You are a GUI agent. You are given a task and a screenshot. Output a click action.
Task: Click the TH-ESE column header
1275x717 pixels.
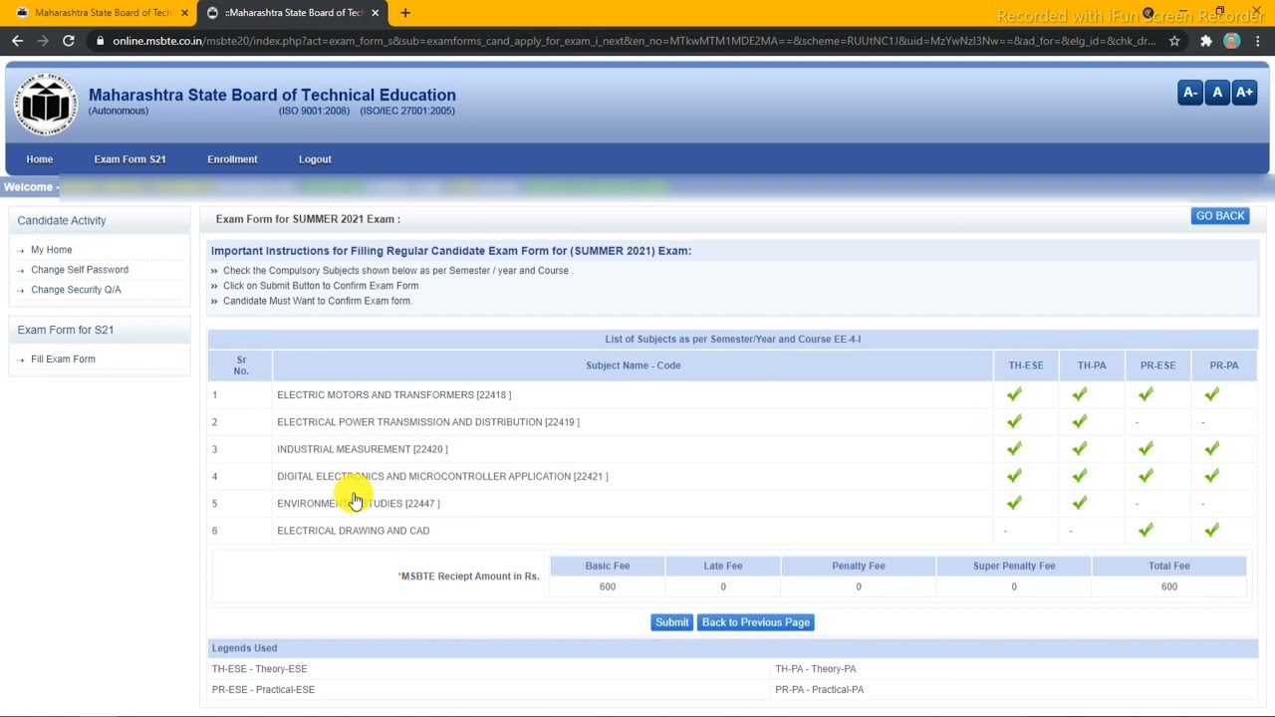1026,365
